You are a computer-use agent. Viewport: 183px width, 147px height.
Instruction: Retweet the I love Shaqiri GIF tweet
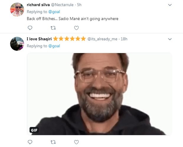point(53,142)
